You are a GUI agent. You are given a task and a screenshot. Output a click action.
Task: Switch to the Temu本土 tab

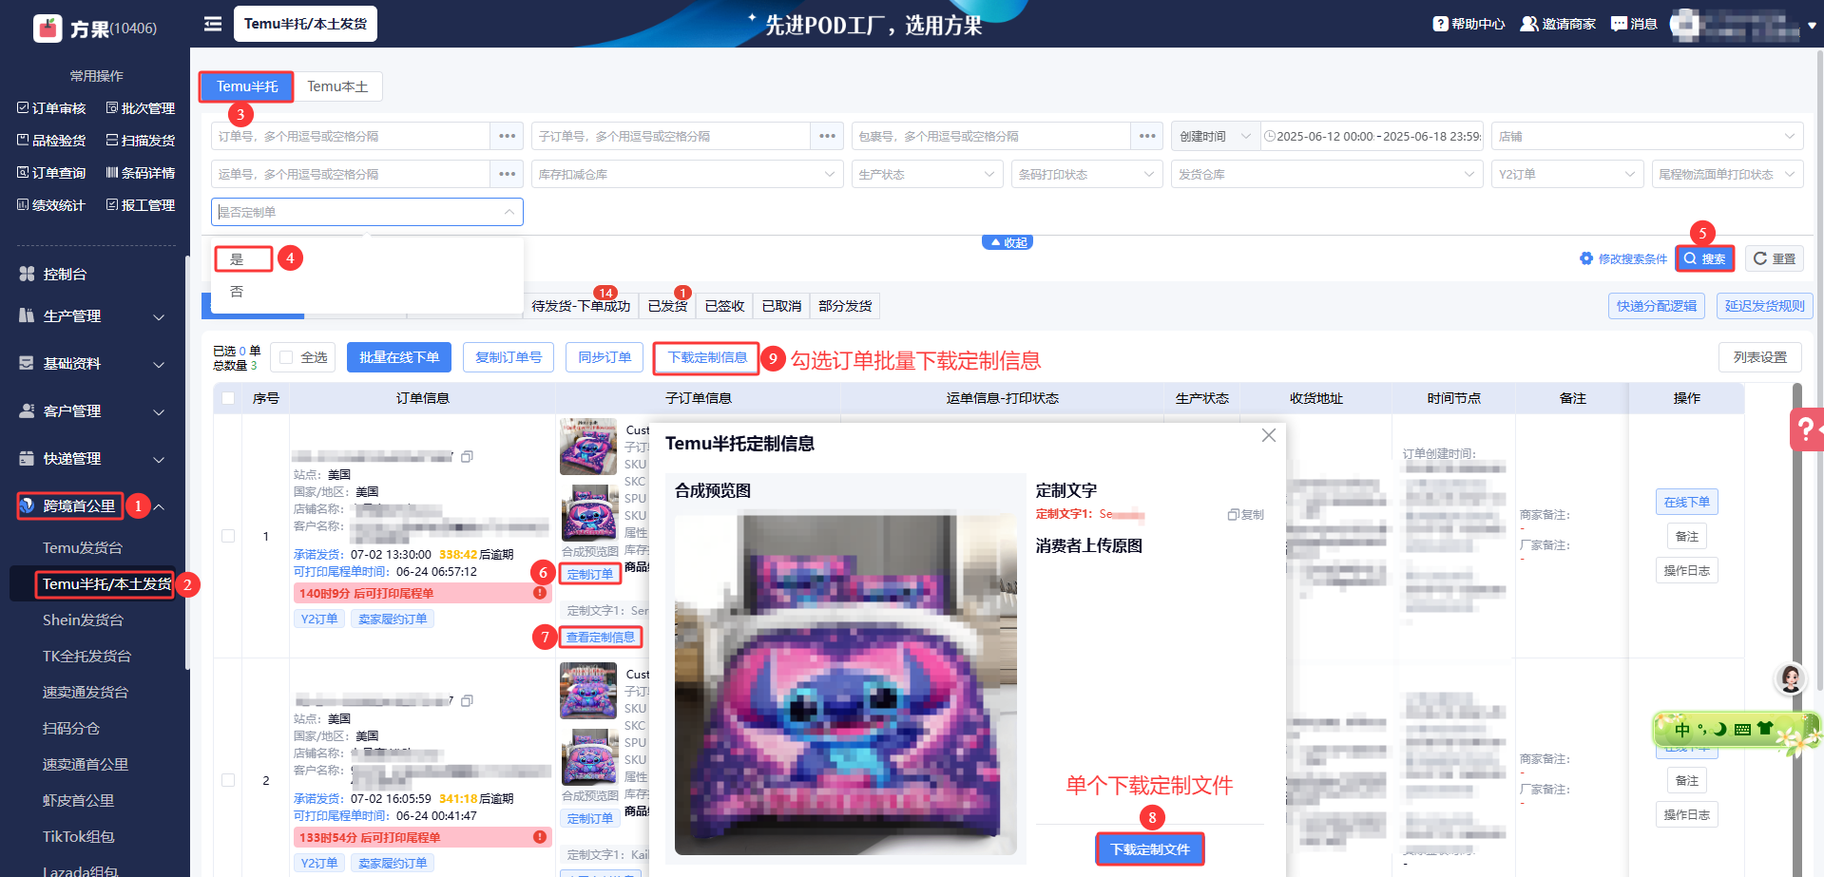[337, 86]
